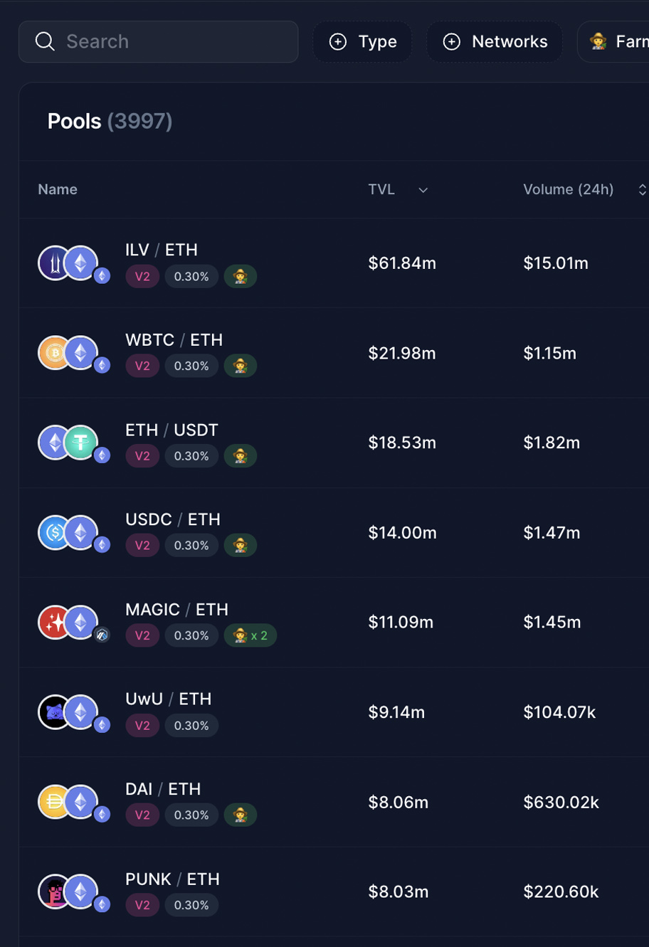Open the Networks filter dropdown
The image size is (649, 947).
(x=495, y=42)
